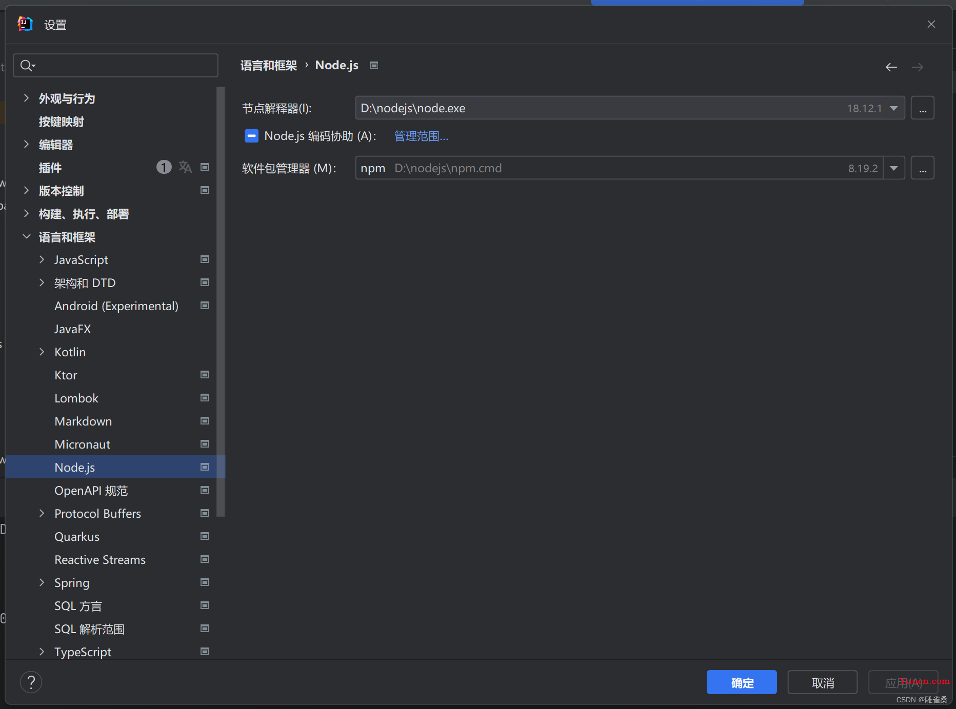Click the search magnifier icon
This screenshot has width=956, height=709.
click(27, 66)
